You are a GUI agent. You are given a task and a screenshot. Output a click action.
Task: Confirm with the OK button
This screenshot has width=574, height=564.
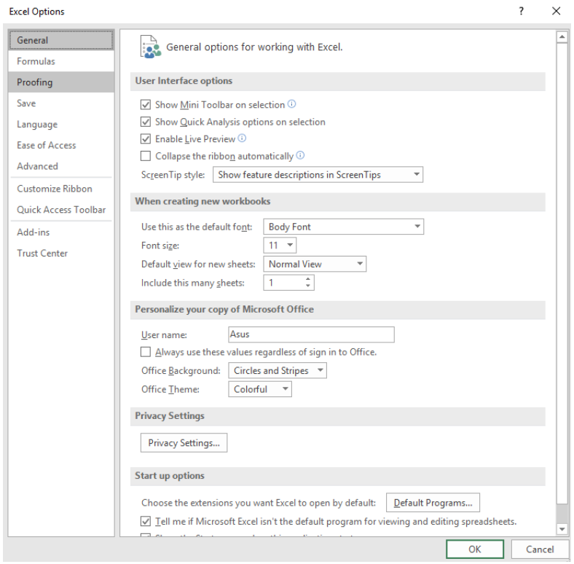click(x=475, y=549)
